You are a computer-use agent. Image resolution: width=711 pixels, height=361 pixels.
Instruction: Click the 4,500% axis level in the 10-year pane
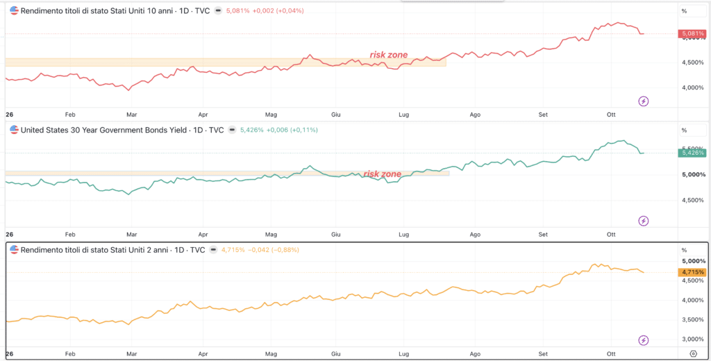(694, 62)
